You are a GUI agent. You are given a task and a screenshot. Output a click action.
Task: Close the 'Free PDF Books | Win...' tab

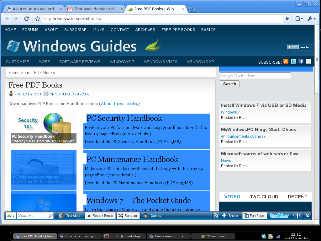[x=183, y=9]
